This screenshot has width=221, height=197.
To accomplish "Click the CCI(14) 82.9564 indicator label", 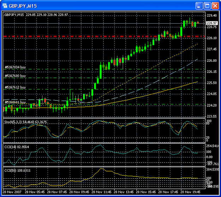I will click(x=17, y=147).
